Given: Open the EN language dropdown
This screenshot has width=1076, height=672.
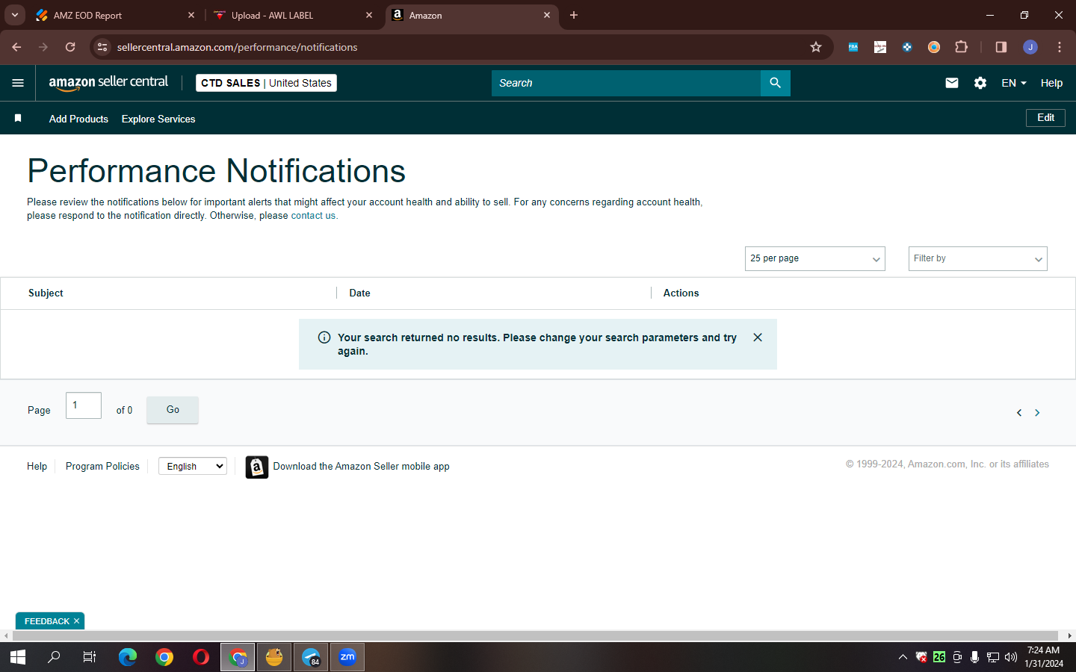Looking at the screenshot, I should [1014, 83].
